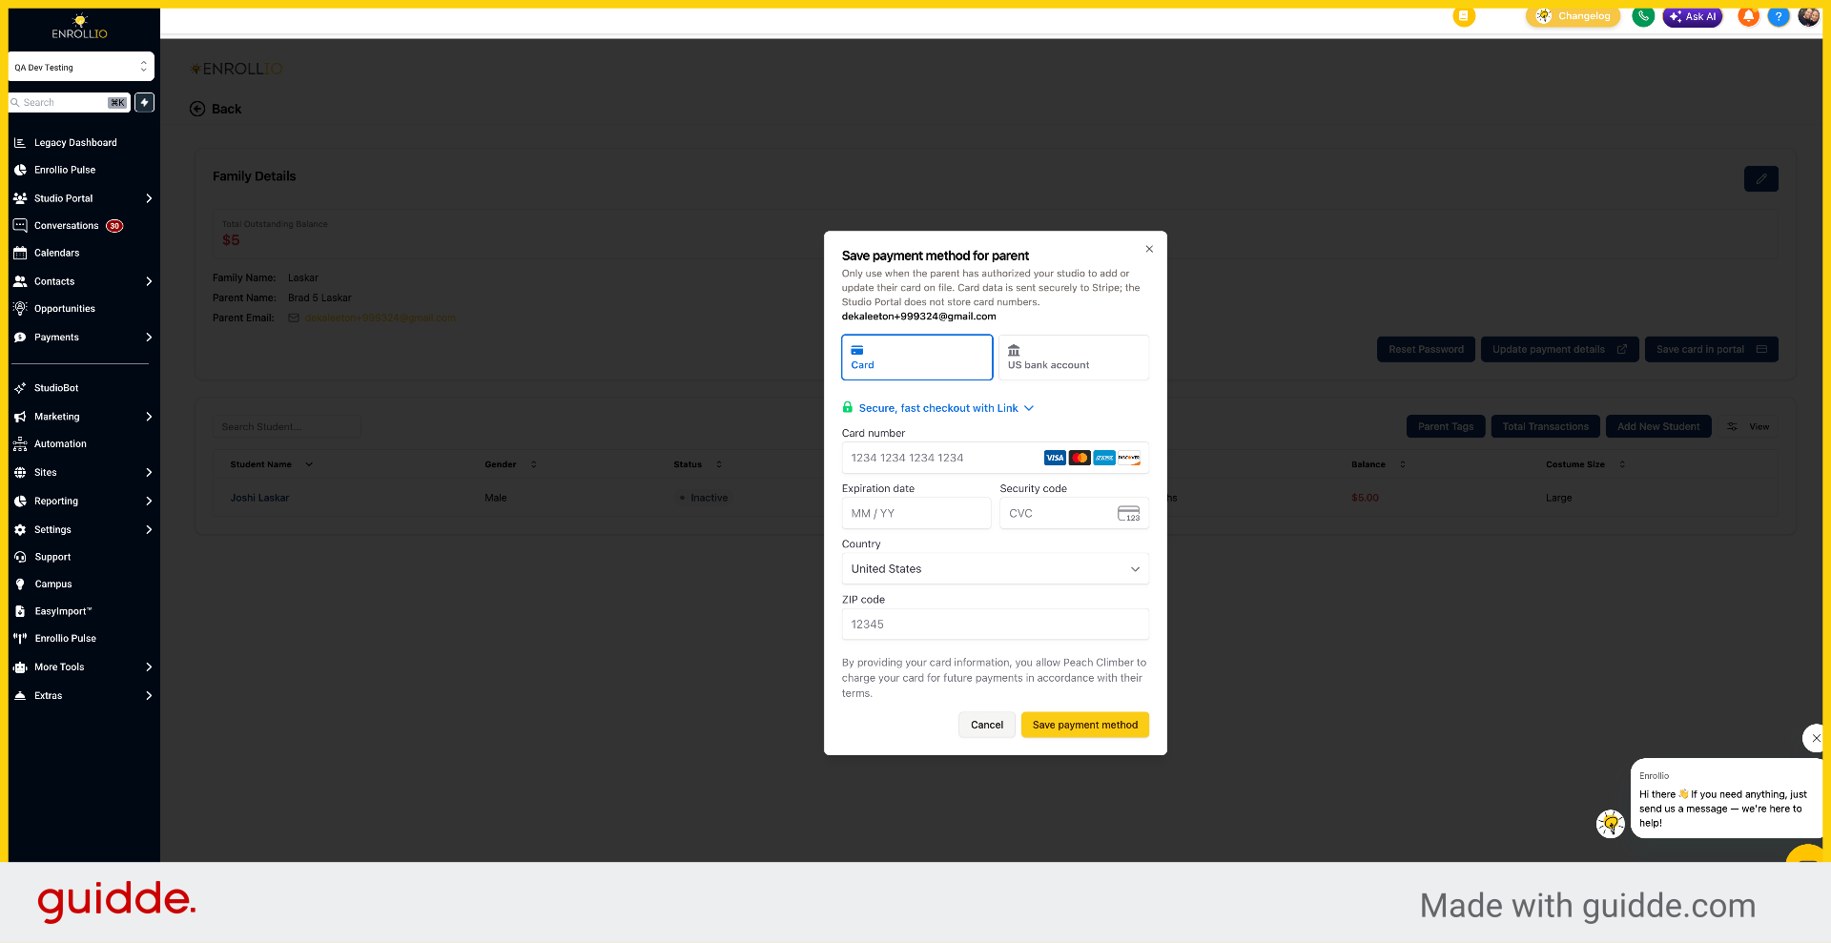Viewport: 1831px width, 943px height.
Task: Focus the Expiration date MM / YY field
Action: tap(915, 513)
